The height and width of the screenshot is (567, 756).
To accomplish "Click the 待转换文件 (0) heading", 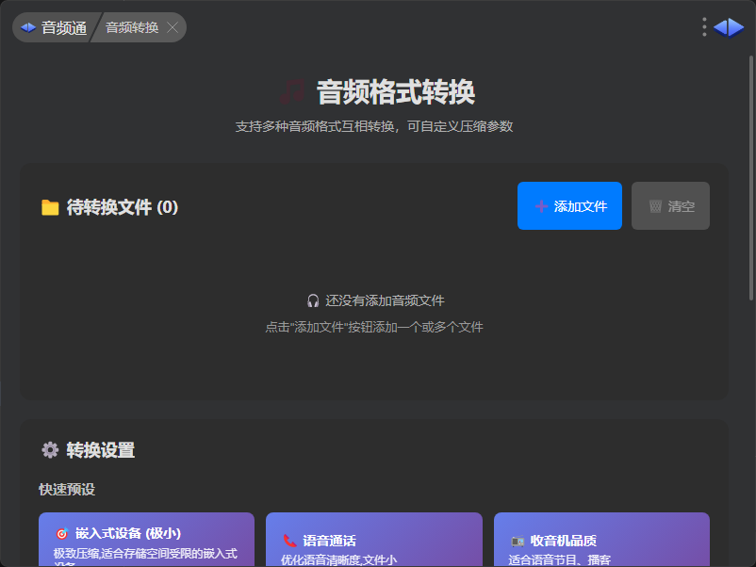I will pos(123,207).
